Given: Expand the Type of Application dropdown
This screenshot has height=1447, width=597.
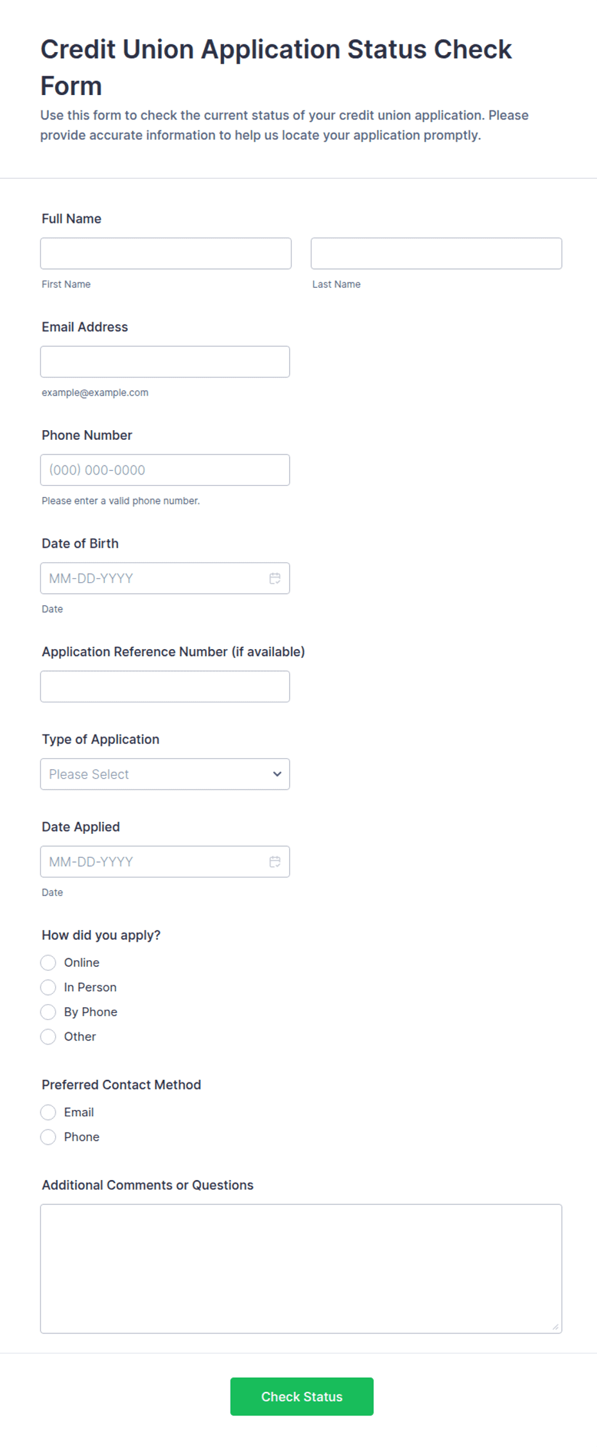Looking at the screenshot, I should coord(165,774).
